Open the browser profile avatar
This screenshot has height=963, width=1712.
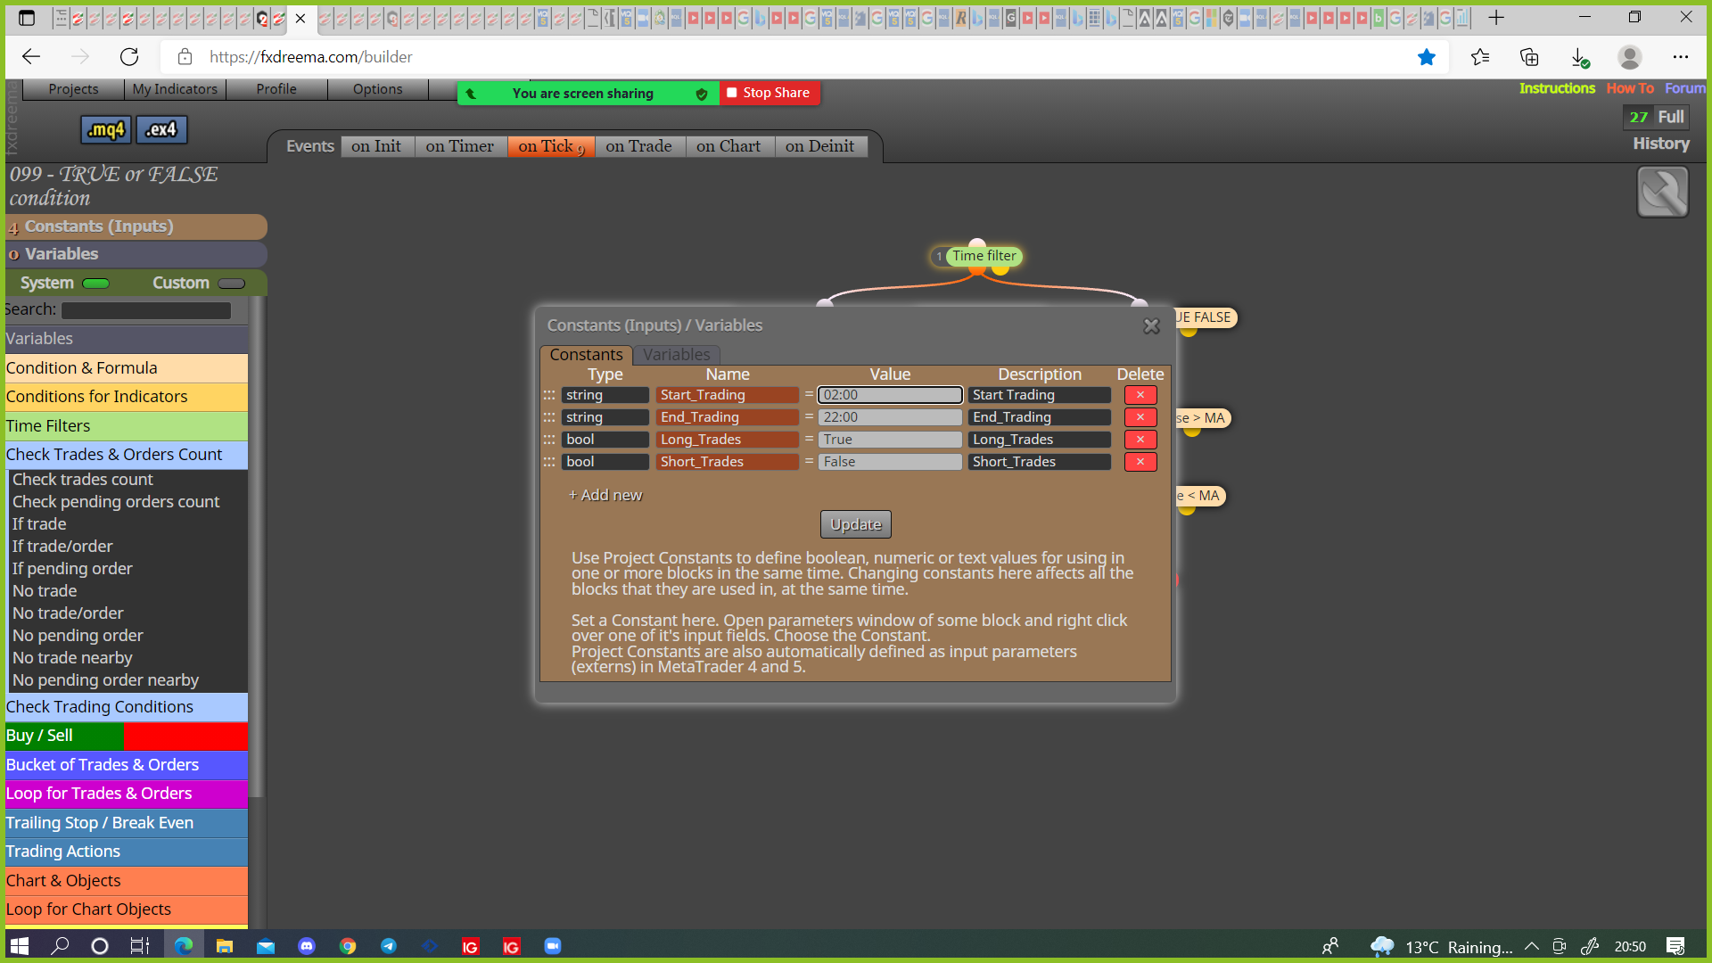point(1630,57)
